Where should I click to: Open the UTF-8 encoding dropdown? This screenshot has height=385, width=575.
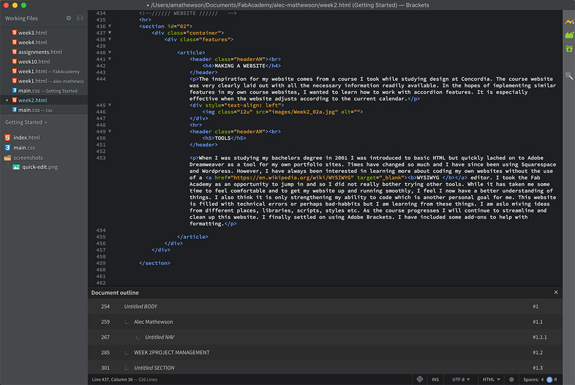461,379
